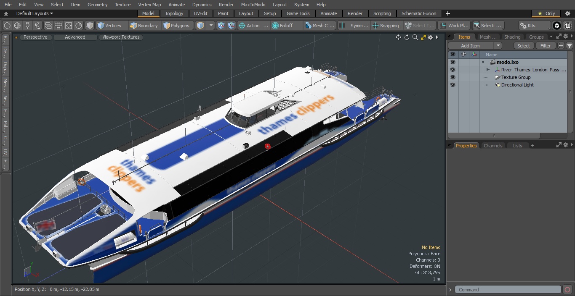
Task: Click the eye column header in the Items list
Action: [453, 55]
